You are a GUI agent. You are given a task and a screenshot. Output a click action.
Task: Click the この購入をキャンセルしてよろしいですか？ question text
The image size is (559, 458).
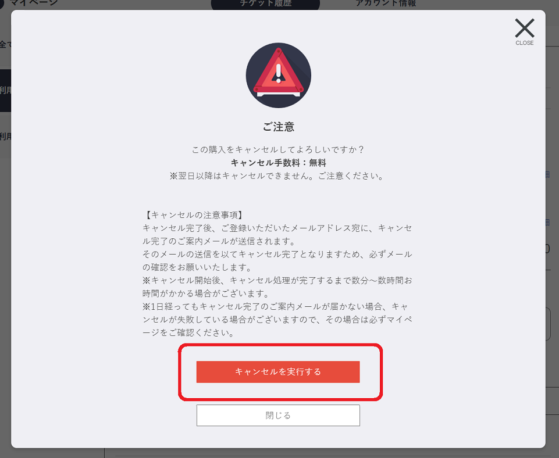(x=279, y=149)
